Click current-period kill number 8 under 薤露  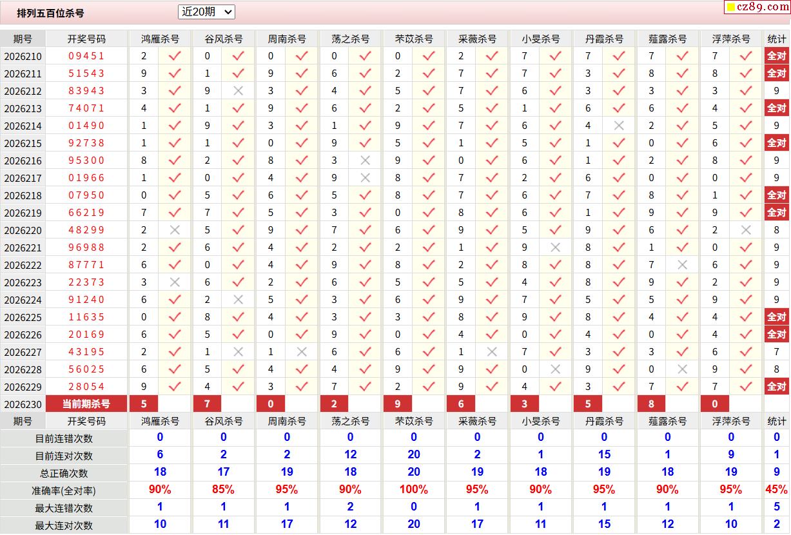click(x=652, y=404)
